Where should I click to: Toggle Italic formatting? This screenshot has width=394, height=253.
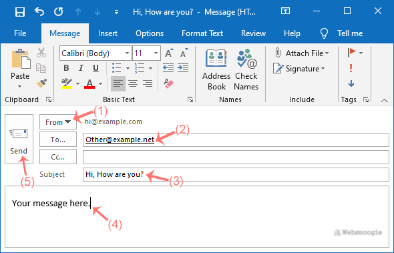pos(81,68)
